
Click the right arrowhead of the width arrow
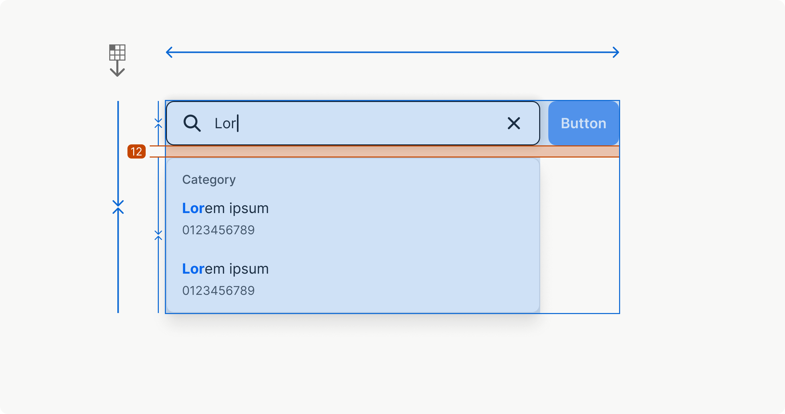(x=616, y=53)
